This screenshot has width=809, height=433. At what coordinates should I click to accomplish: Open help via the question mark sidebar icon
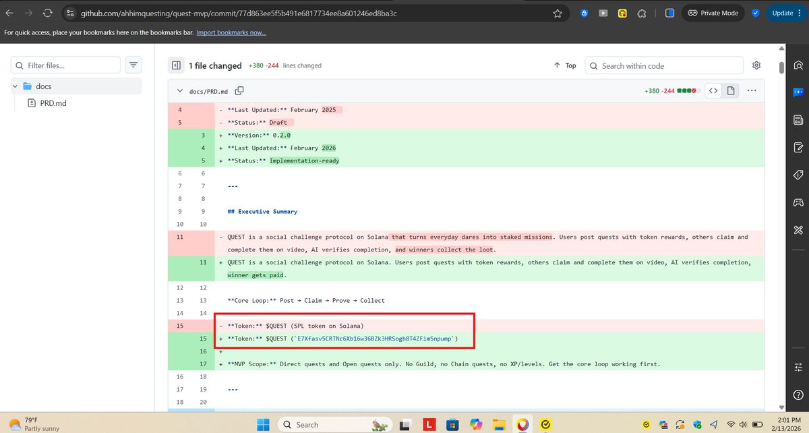click(798, 395)
